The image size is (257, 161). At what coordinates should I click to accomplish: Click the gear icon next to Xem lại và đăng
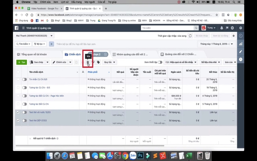click(x=234, y=36)
